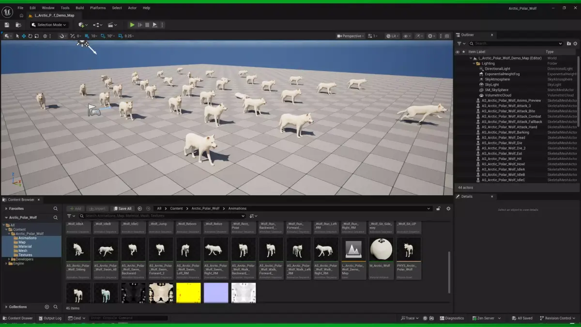
Task: Open the Platforms menu
Action: coord(98,8)
